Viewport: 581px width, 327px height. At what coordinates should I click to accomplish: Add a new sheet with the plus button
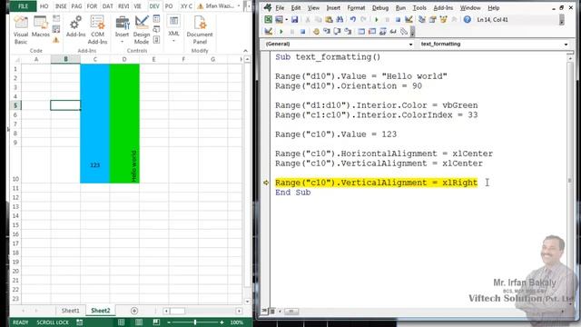(x=134, y=311)
